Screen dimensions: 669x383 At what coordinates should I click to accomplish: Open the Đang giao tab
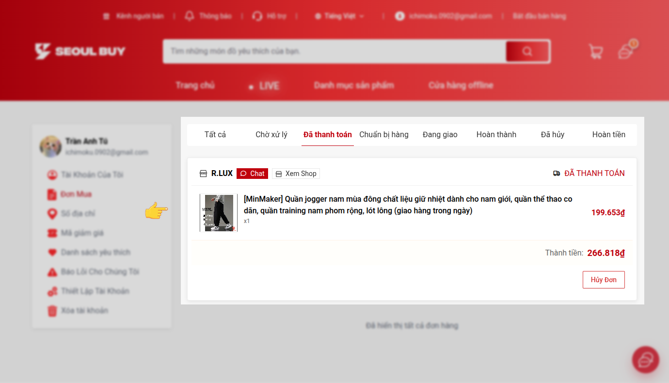(x=440, y=134)
